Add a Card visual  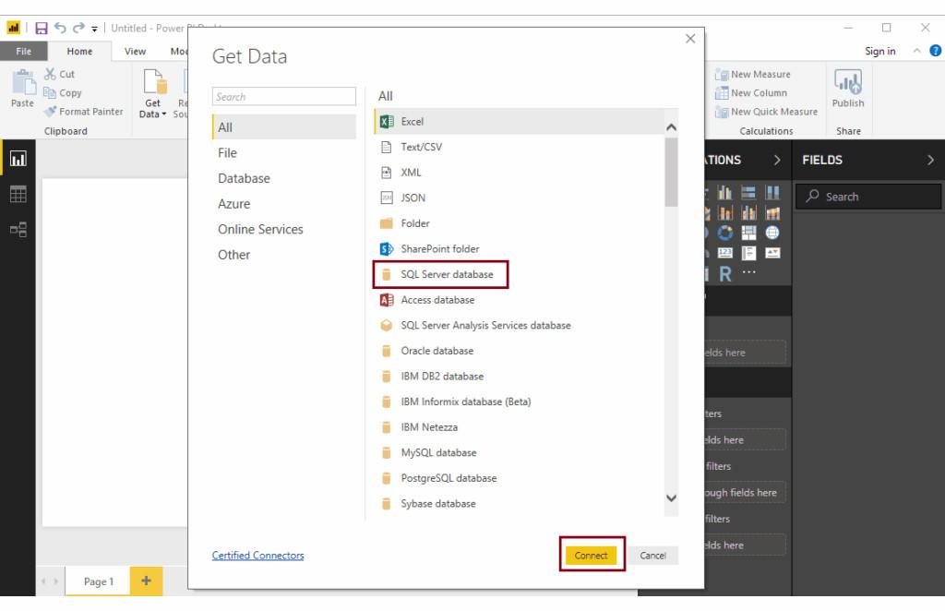(724, 251)
